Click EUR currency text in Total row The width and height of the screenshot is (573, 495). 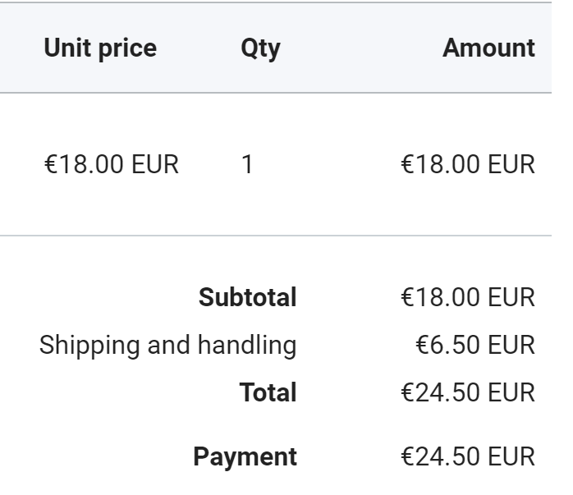pos(511,392)
